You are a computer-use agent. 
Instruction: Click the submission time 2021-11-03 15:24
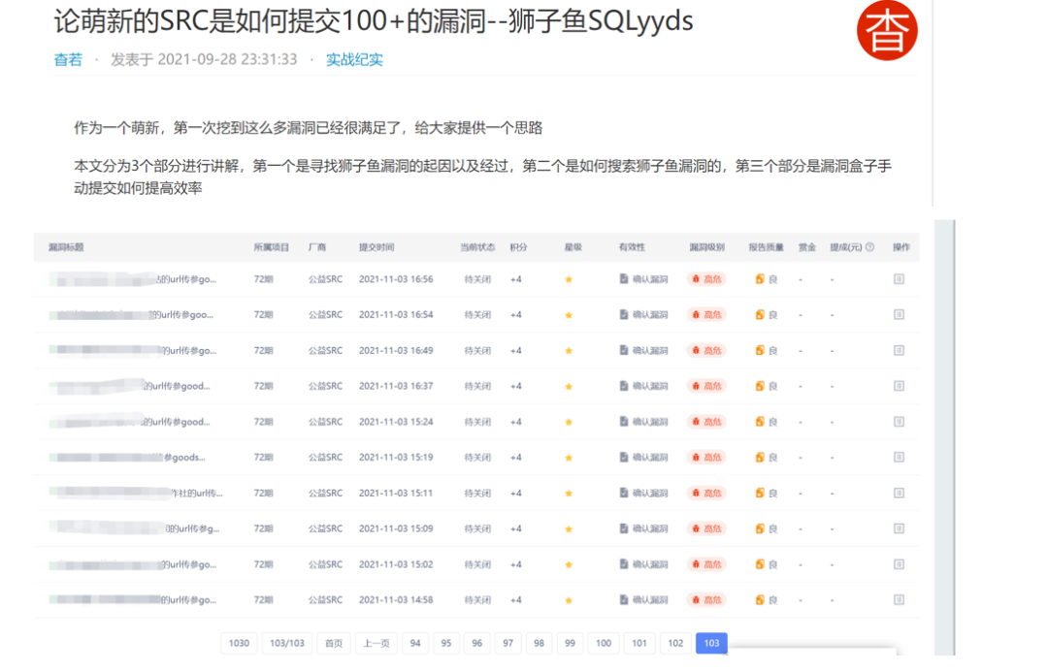click(x=396, y=422)
